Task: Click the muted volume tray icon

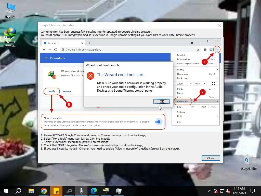Action: pos(228,191)
